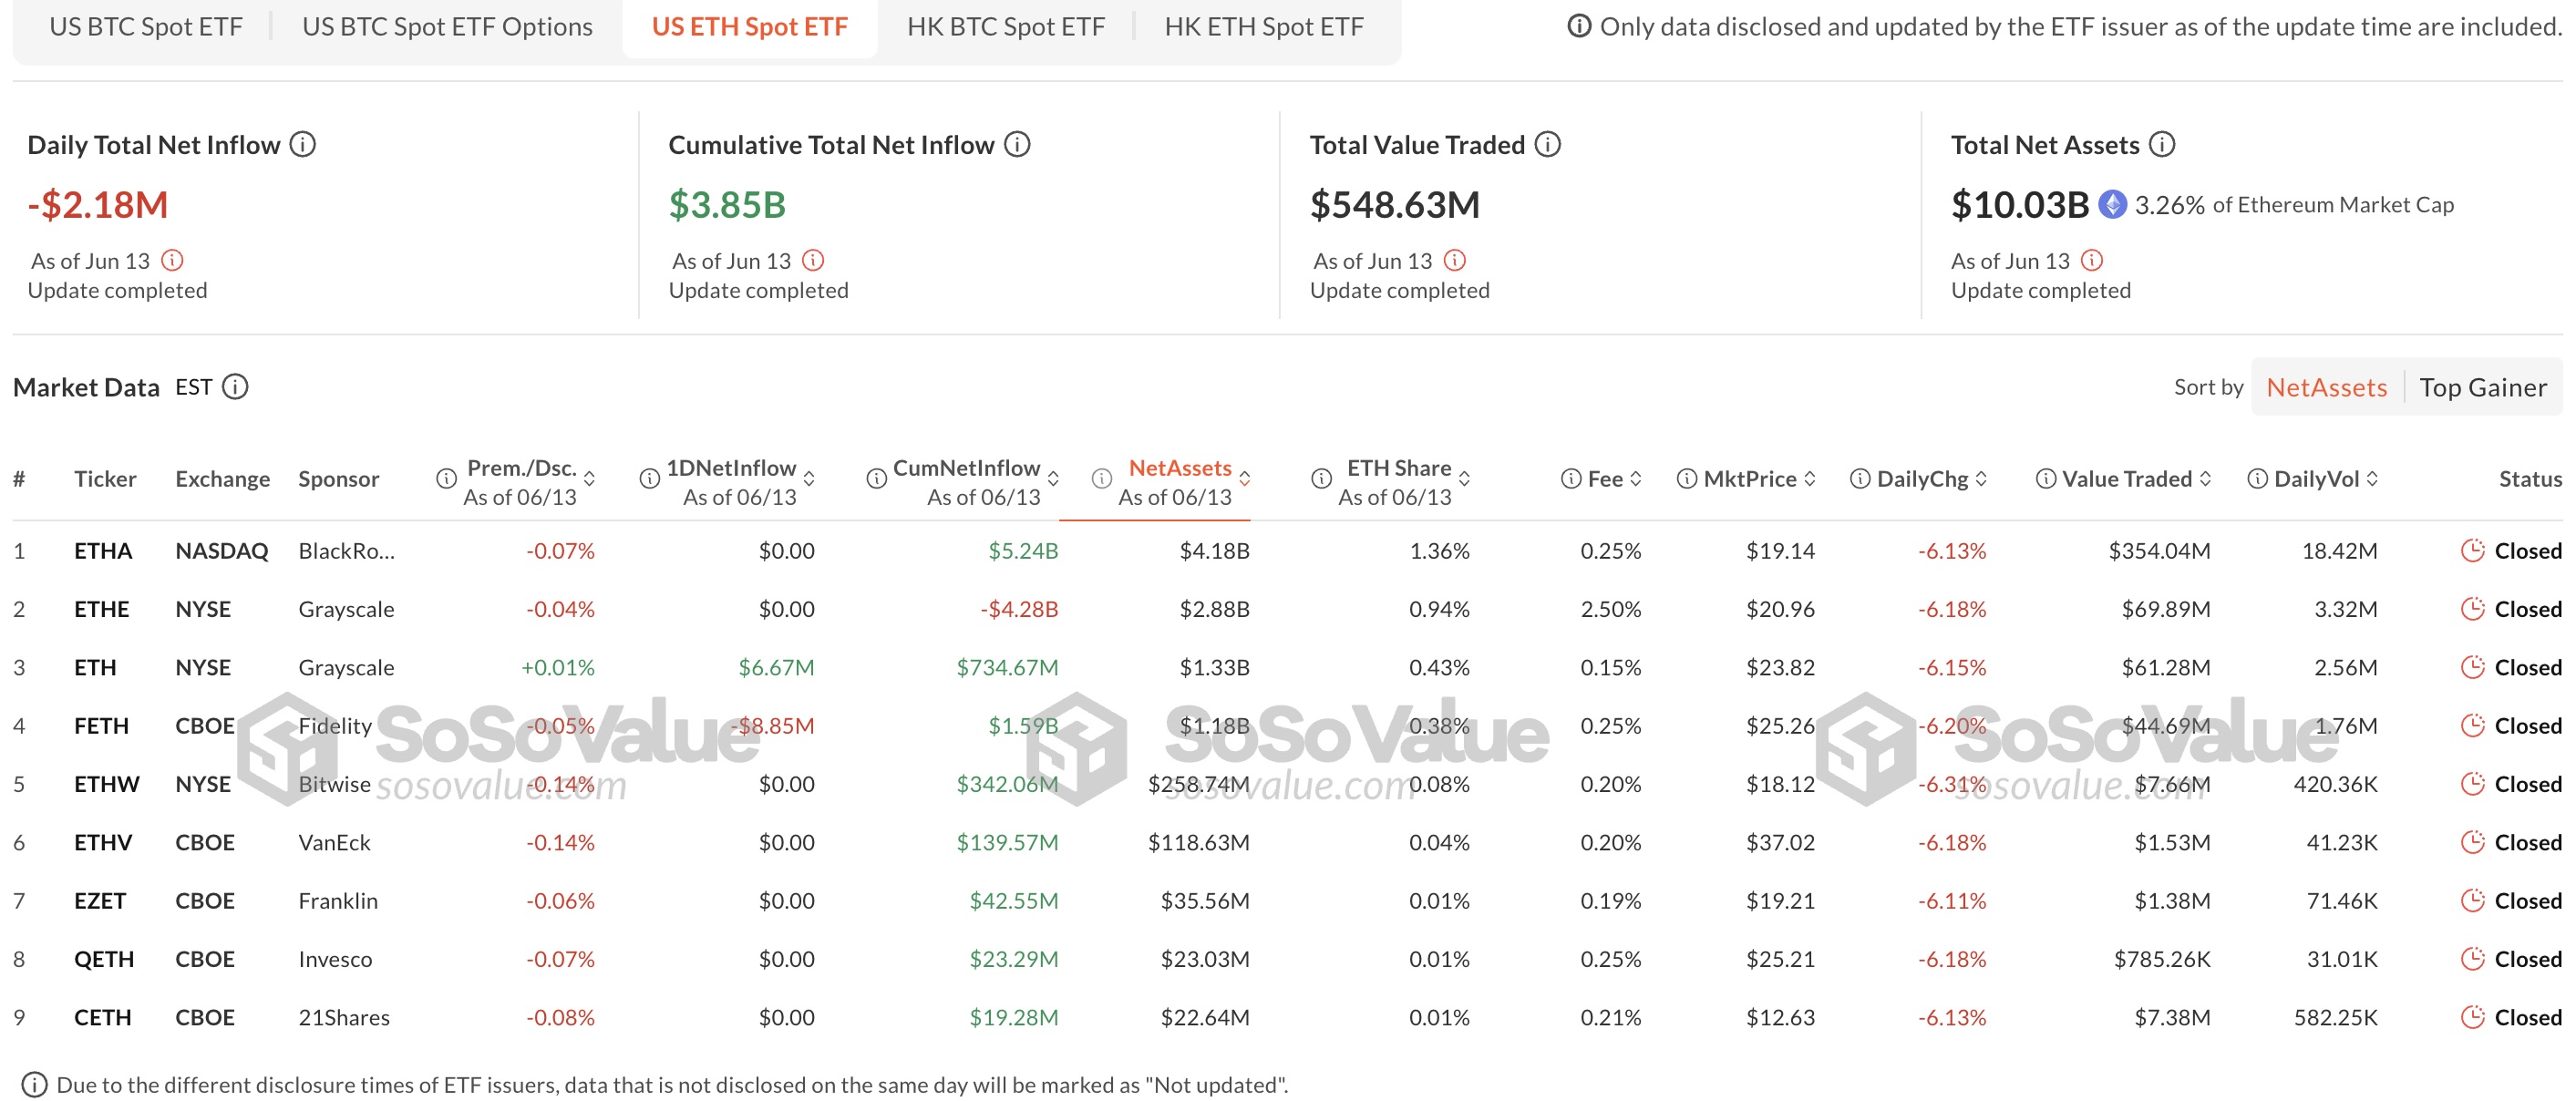Viewport: 2576px width, 1101px height.
Task: Click info icon beside DailyVol column header
Action: click(x=2257, y=479)
